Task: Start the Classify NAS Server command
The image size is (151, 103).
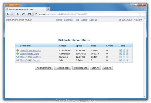Action: pyautogui.click(x=121, y=60)
